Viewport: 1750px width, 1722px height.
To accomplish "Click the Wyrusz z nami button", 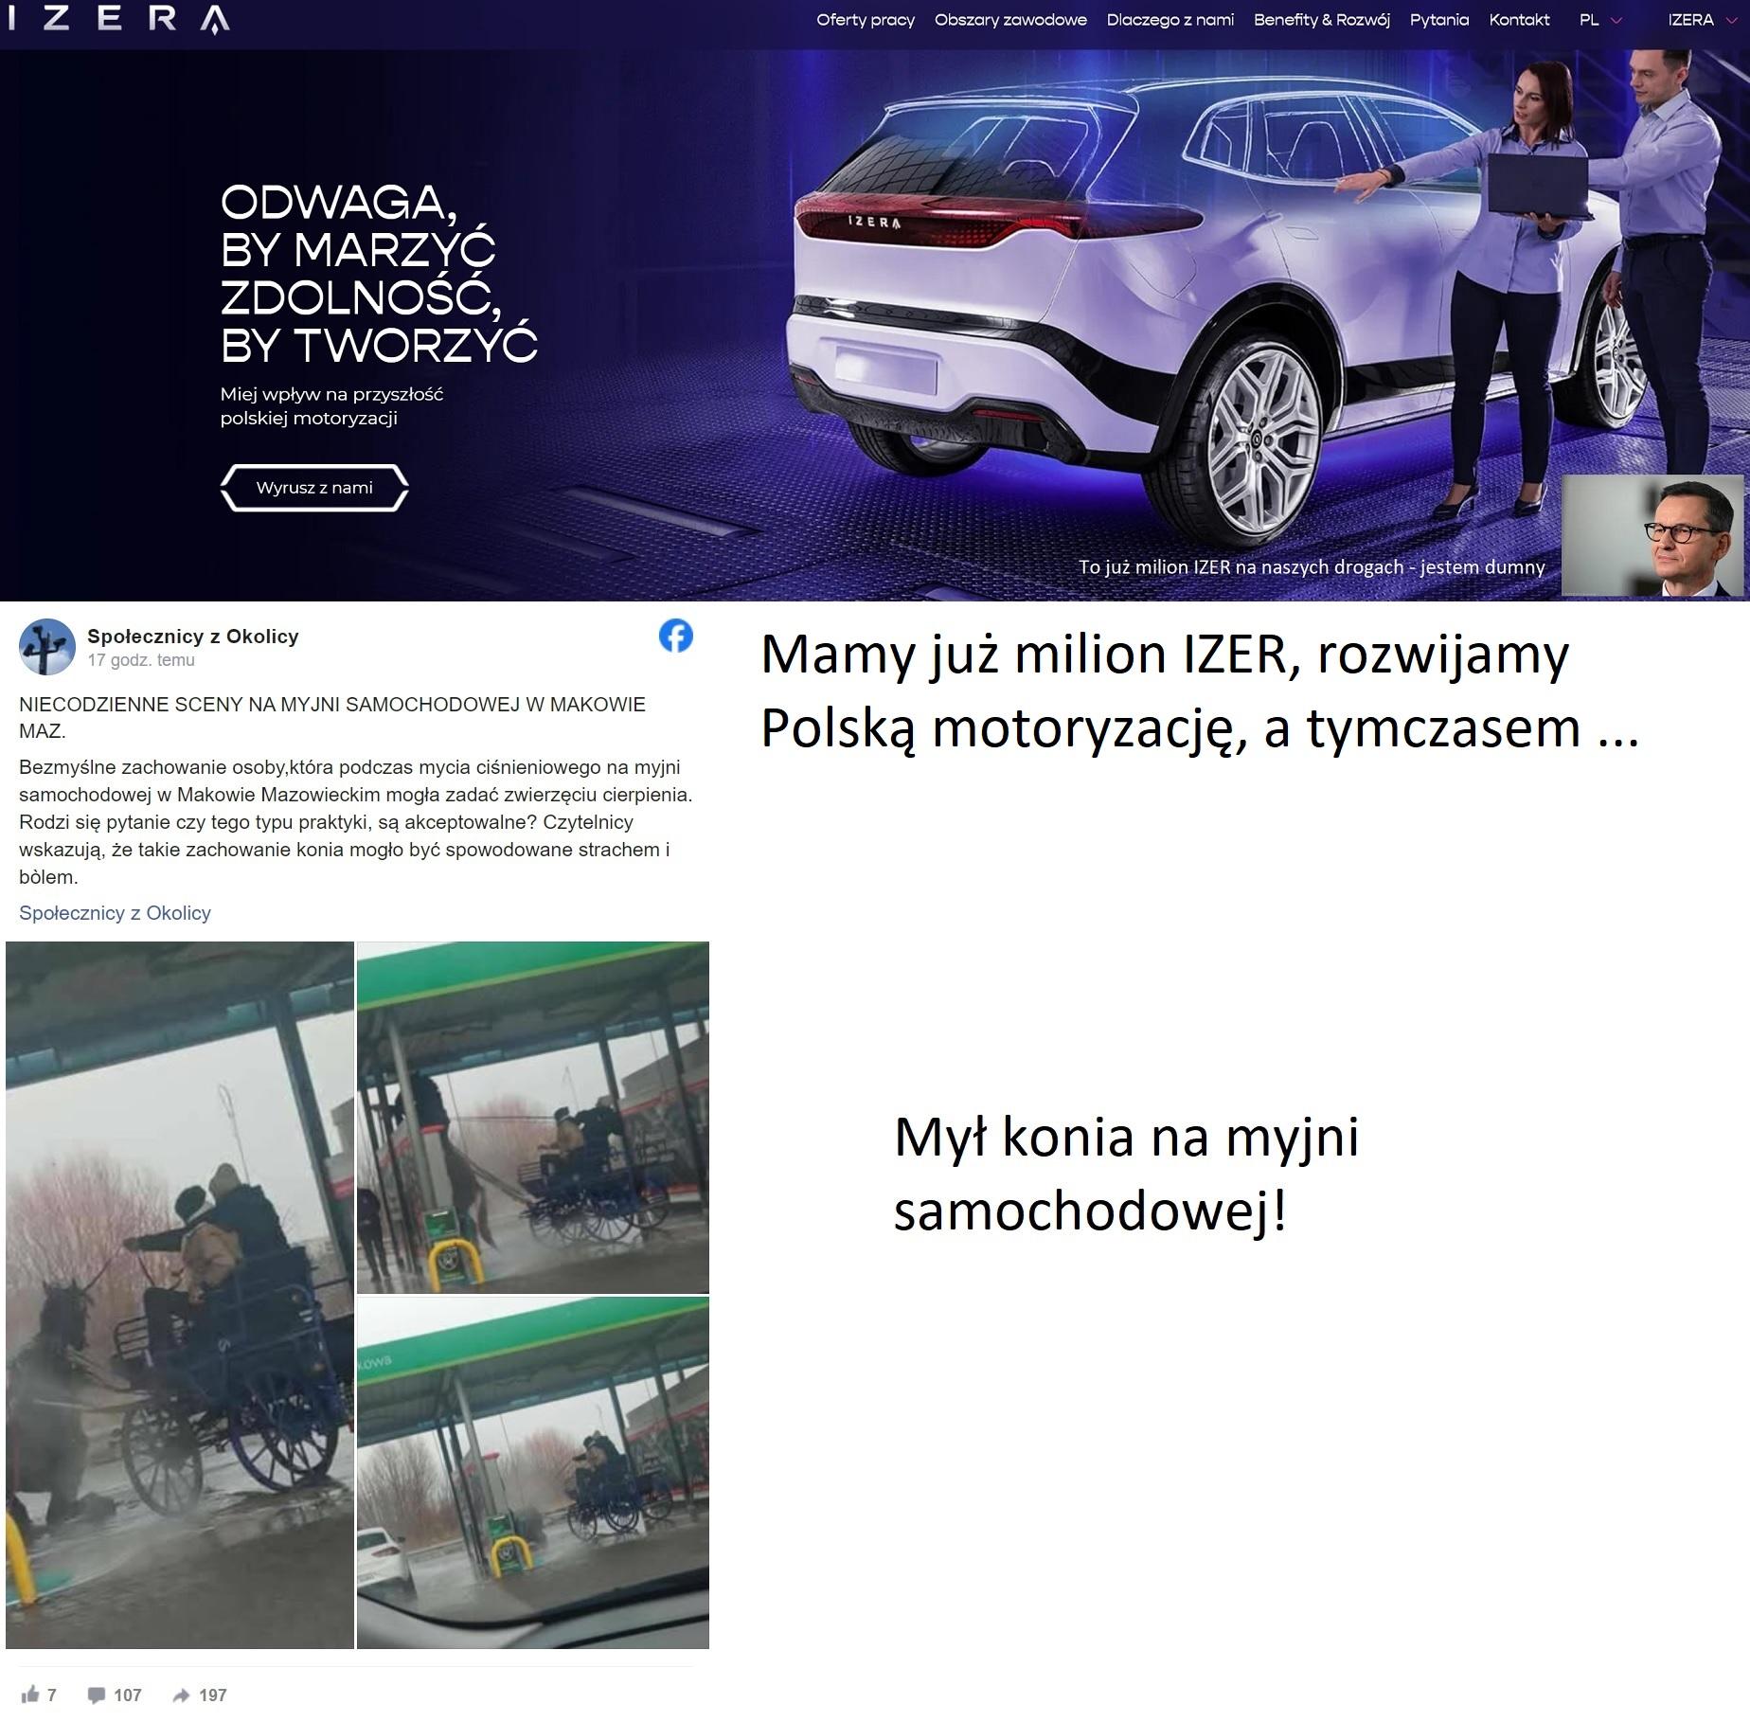I will point(314,488).
